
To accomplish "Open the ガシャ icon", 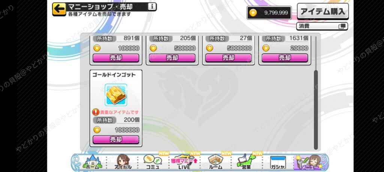I will (278, 163).
